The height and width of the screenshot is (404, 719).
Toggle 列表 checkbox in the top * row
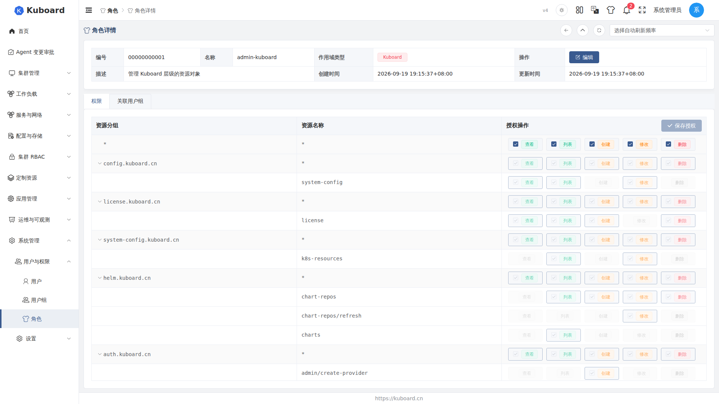pyautogui.click(x=554, y=144)
